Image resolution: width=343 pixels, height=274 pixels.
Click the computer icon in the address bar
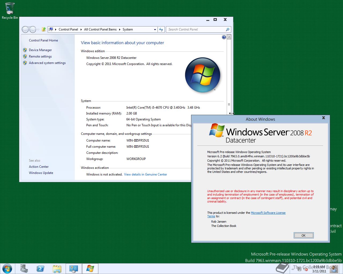(51, 29)
